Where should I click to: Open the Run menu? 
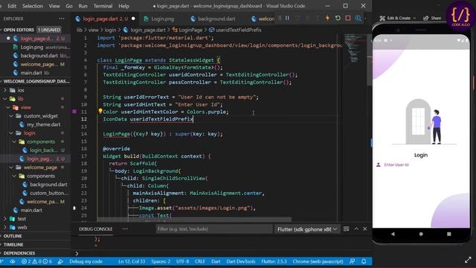point(83,6)
